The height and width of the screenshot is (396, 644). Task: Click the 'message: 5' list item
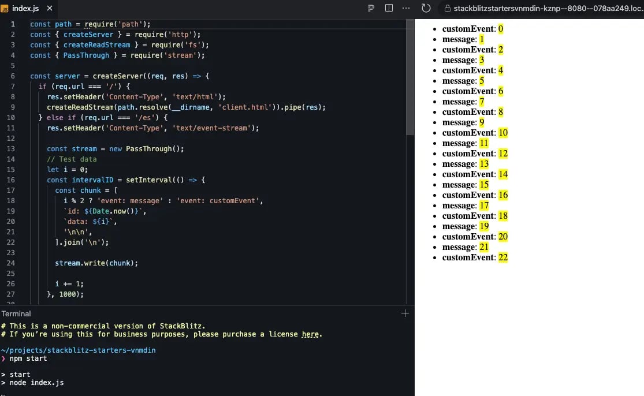click(463, 81)
